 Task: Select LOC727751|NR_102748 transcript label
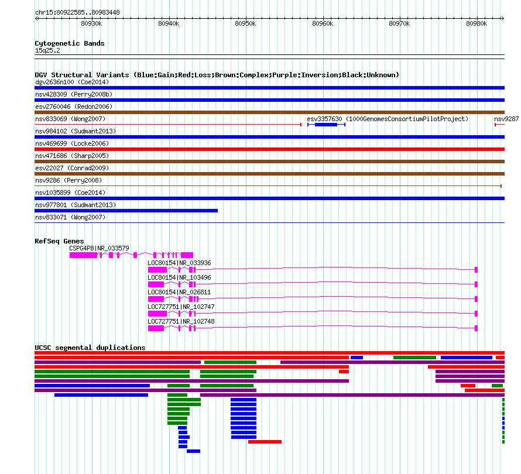(181, 321)
